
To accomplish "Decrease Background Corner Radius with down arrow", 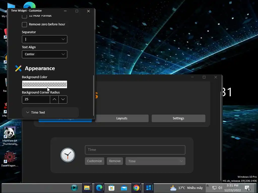I will (x=63, y=99).
